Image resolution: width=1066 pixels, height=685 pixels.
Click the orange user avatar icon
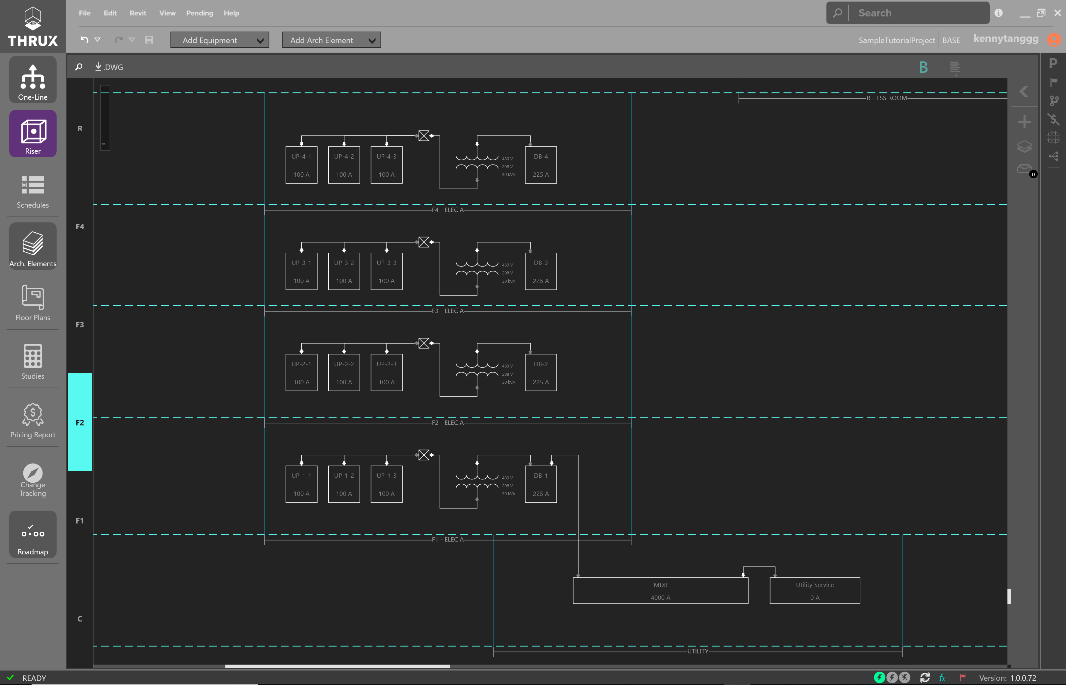click(1053, 39)
